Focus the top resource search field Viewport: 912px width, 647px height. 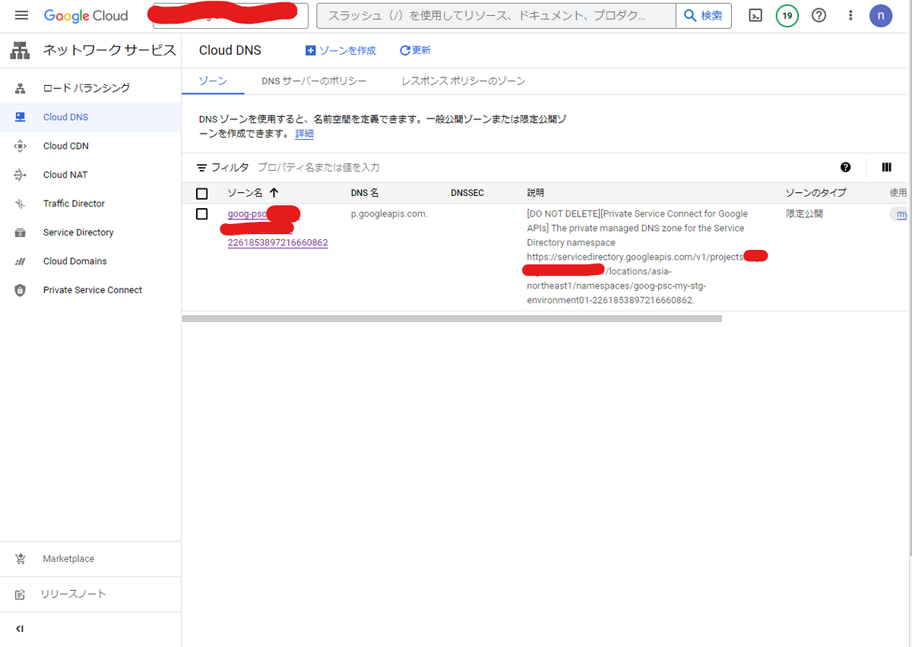coord(496,16)
